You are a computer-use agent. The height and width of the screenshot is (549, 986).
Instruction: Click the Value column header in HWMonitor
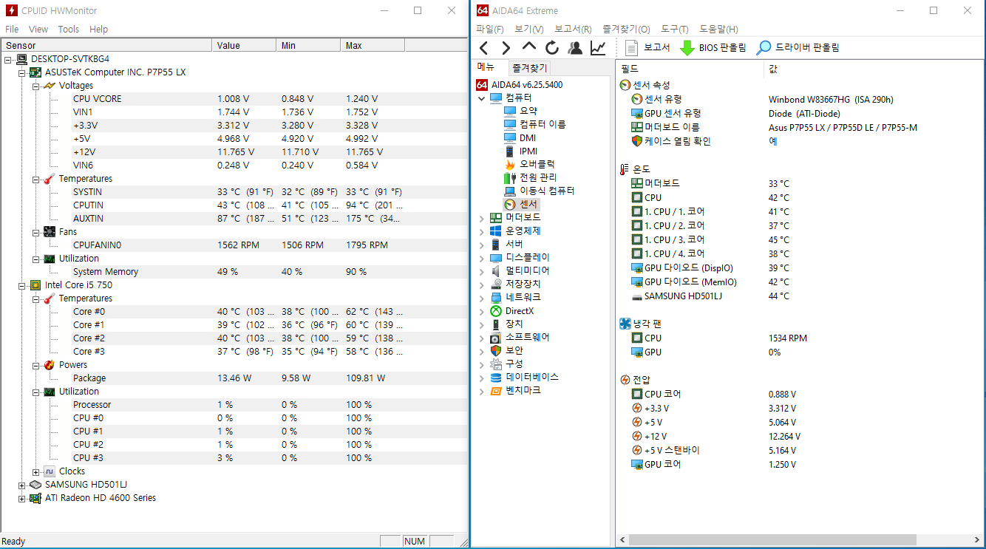pos(244,46)
